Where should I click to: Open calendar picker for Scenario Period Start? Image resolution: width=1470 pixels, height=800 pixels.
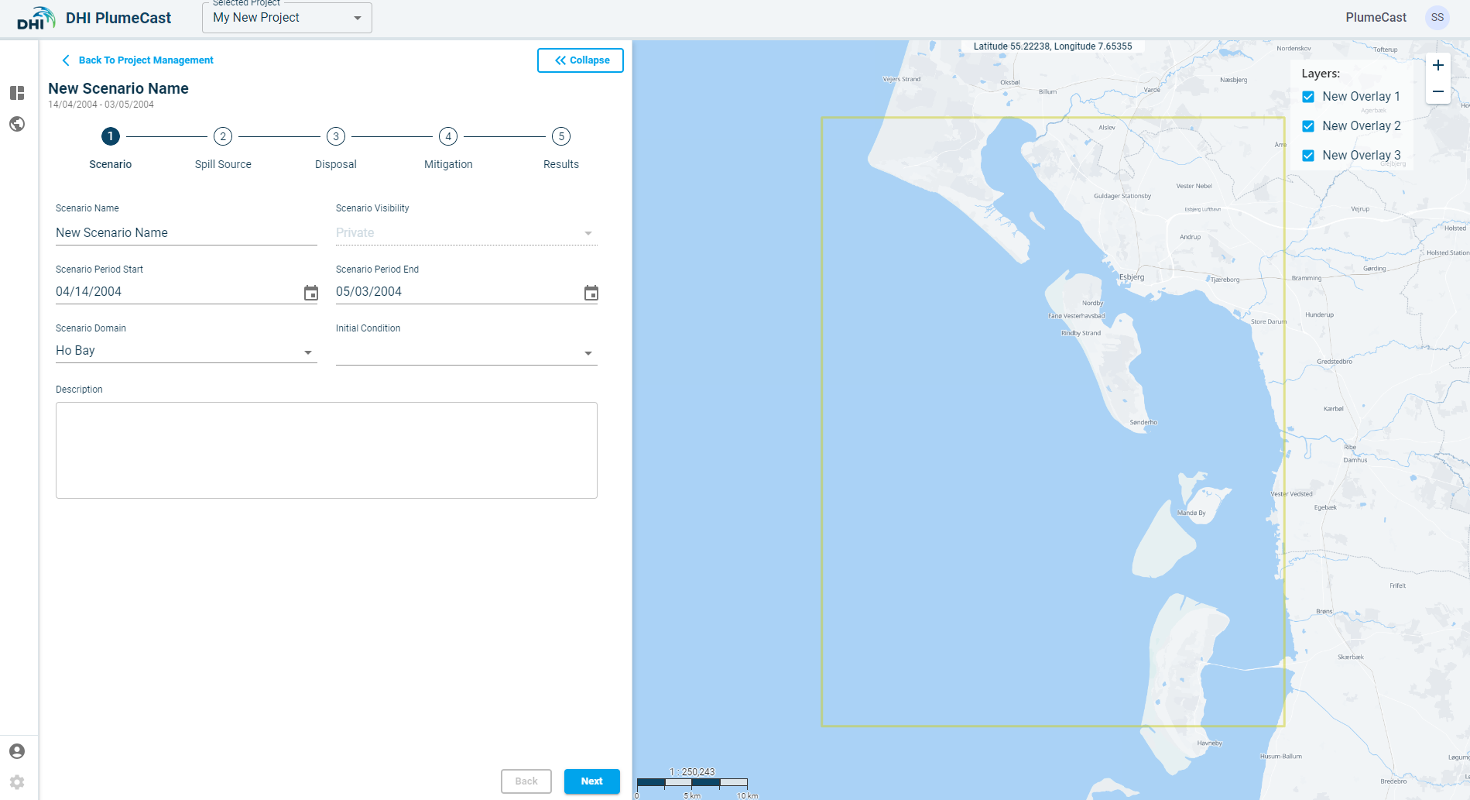click(x=311, y=293)
